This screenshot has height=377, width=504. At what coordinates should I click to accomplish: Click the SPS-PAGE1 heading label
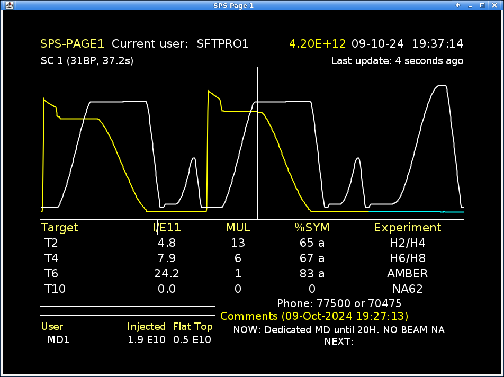pyautogui.click(x=73, y=44)
